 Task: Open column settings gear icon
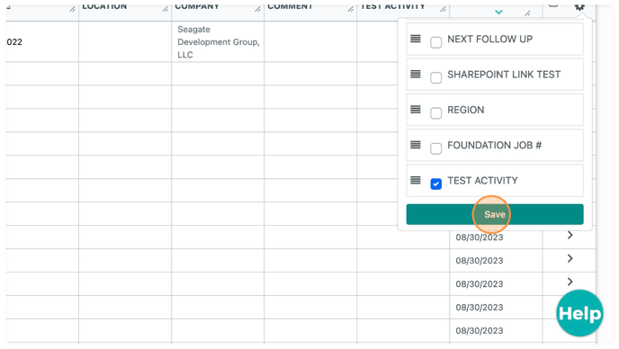click(x=579, y=6)
